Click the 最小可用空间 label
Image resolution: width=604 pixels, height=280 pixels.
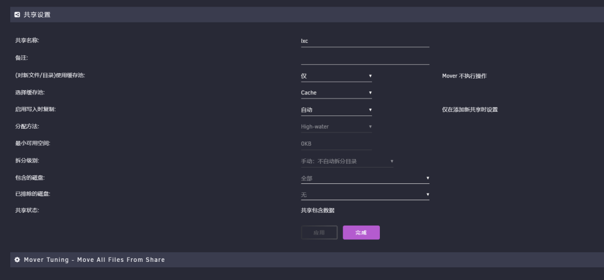click(33, 143)
